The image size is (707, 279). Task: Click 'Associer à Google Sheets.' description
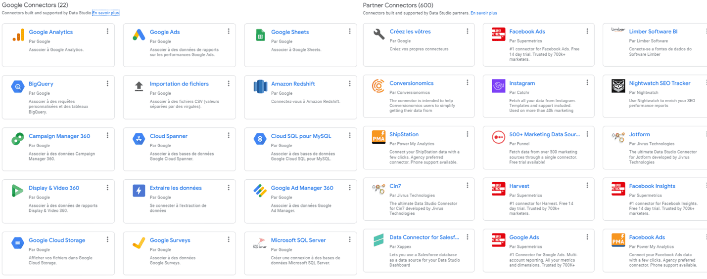(296, 50)
